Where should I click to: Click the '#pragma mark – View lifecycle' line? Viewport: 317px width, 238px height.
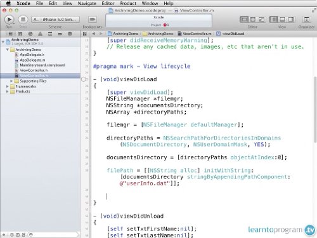click(x=142, y=66)
